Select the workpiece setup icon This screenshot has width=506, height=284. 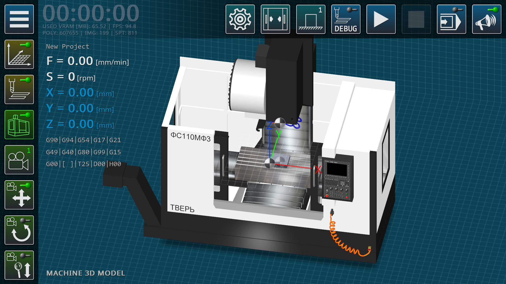pos(310,19)
